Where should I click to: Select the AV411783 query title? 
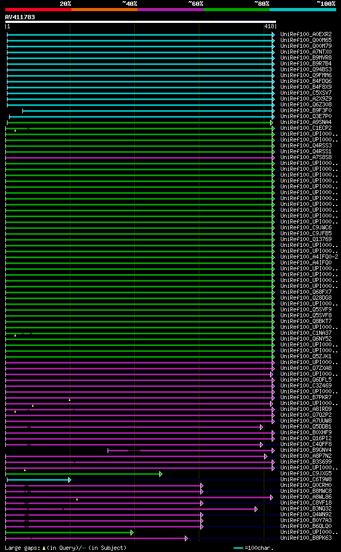pos(20,17)
